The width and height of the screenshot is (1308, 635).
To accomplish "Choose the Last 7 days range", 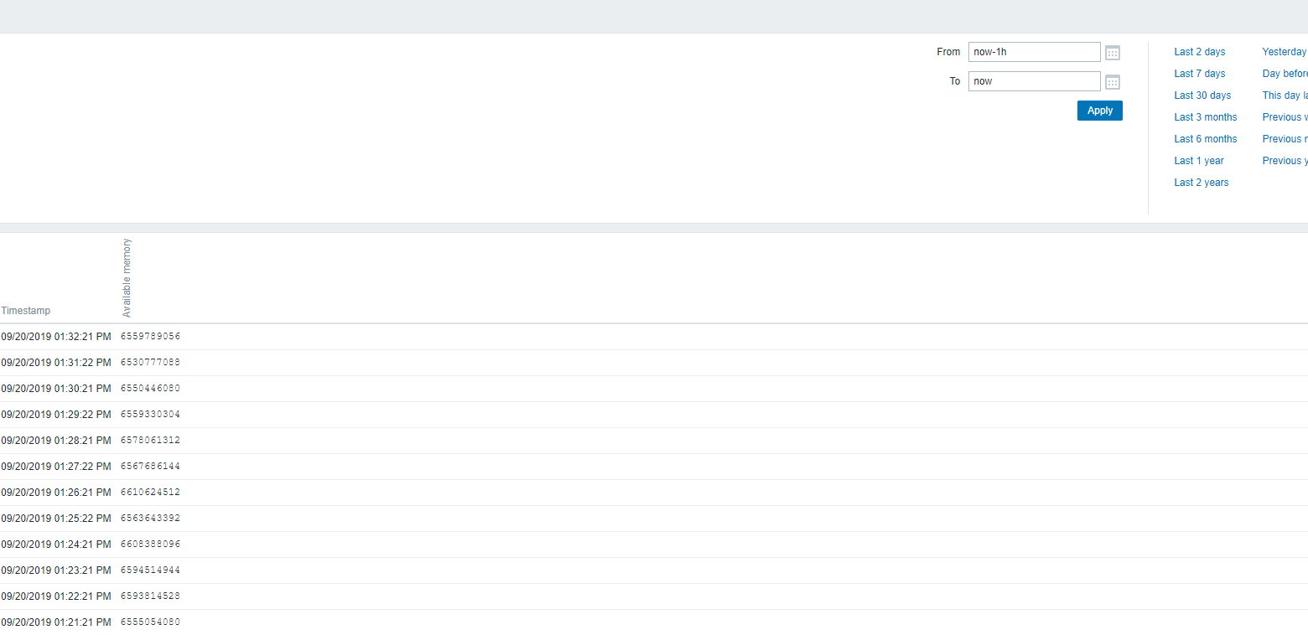I will tap(1199, 74).
